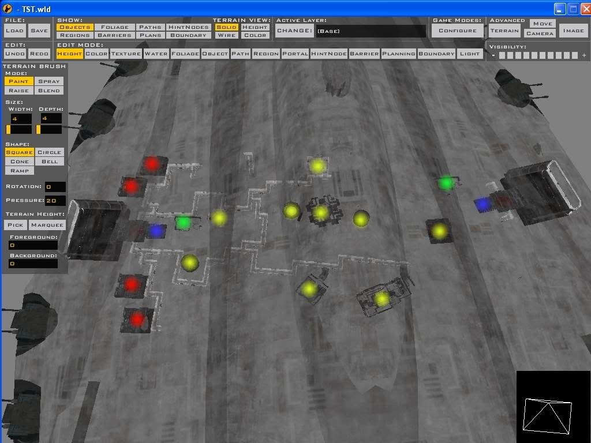Switch to Path edit mode
591x443 pixels.
(x=241, y=54)
